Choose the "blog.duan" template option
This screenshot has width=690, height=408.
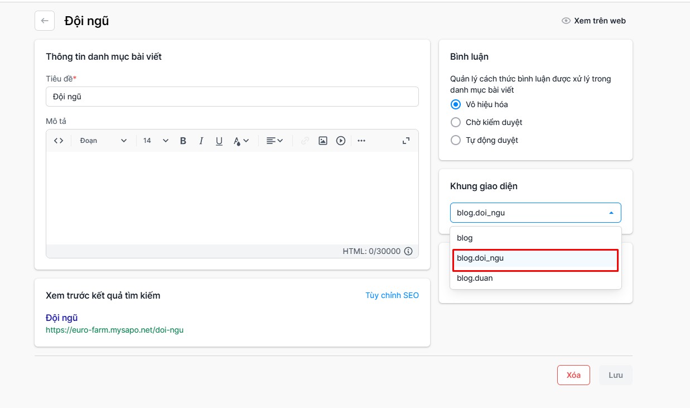(535, 278)
